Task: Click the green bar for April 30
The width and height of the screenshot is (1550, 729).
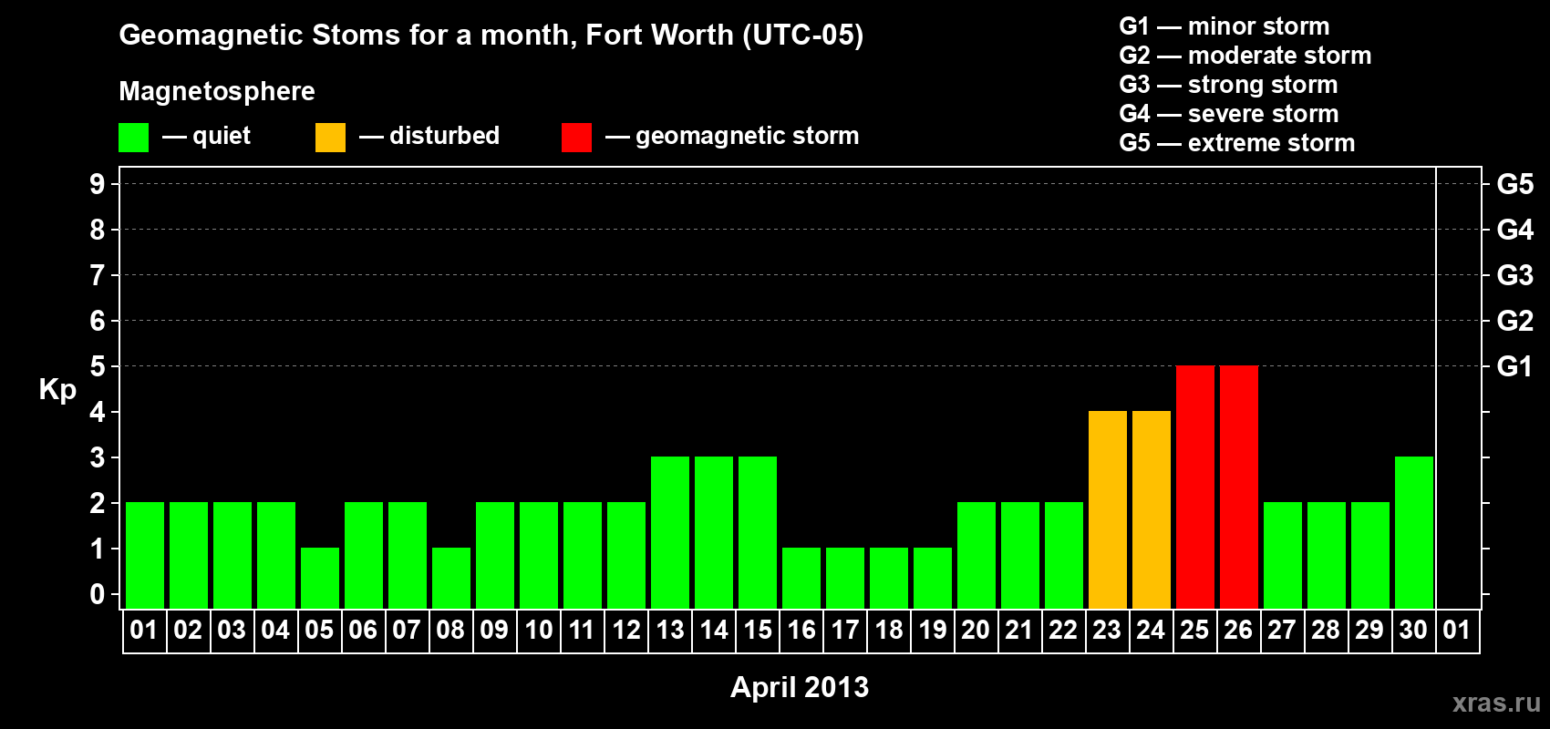Action: click(x=1414, y=533)
